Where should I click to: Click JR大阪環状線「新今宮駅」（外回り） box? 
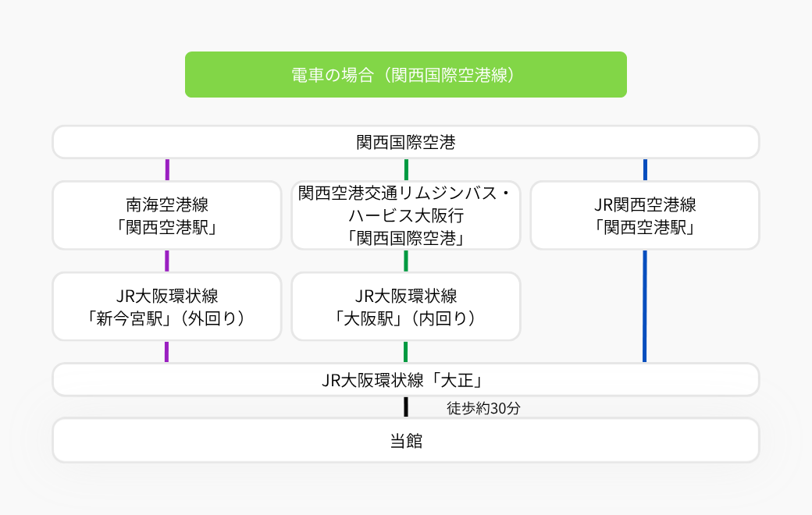[x=167, y=307]
